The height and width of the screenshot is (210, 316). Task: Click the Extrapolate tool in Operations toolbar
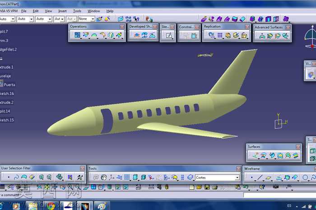[119, 35]
